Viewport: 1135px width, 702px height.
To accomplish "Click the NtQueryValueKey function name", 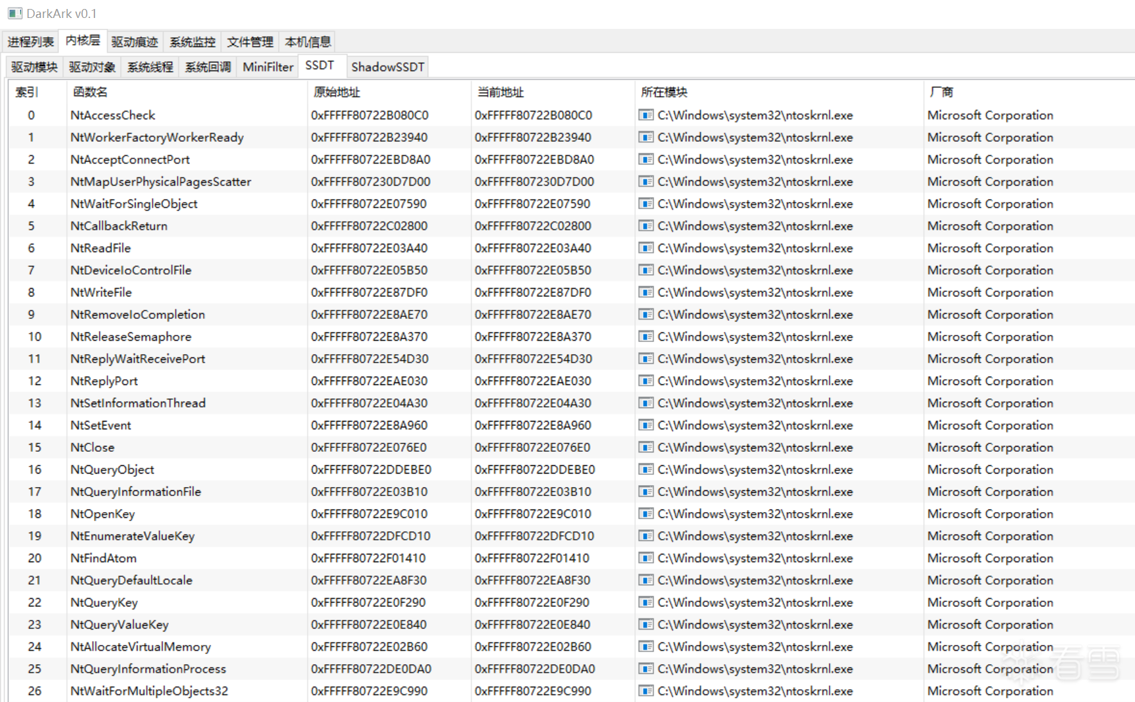I will coord(119,624).
